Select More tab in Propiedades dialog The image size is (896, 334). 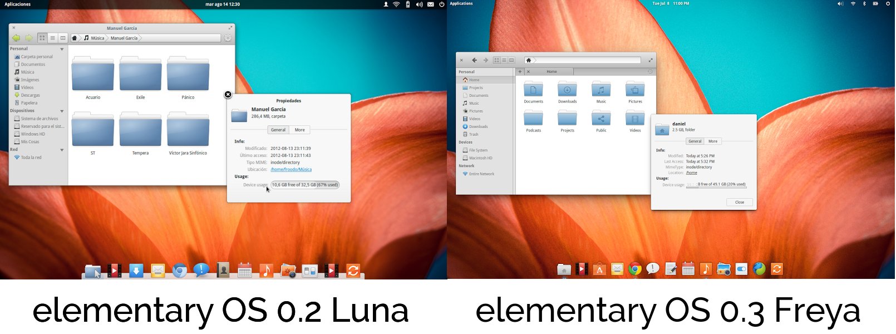[x=300, y=130]
